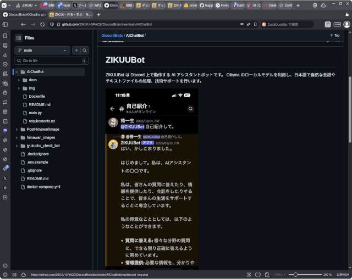Open the sidebar settings gear

point(5,266)
